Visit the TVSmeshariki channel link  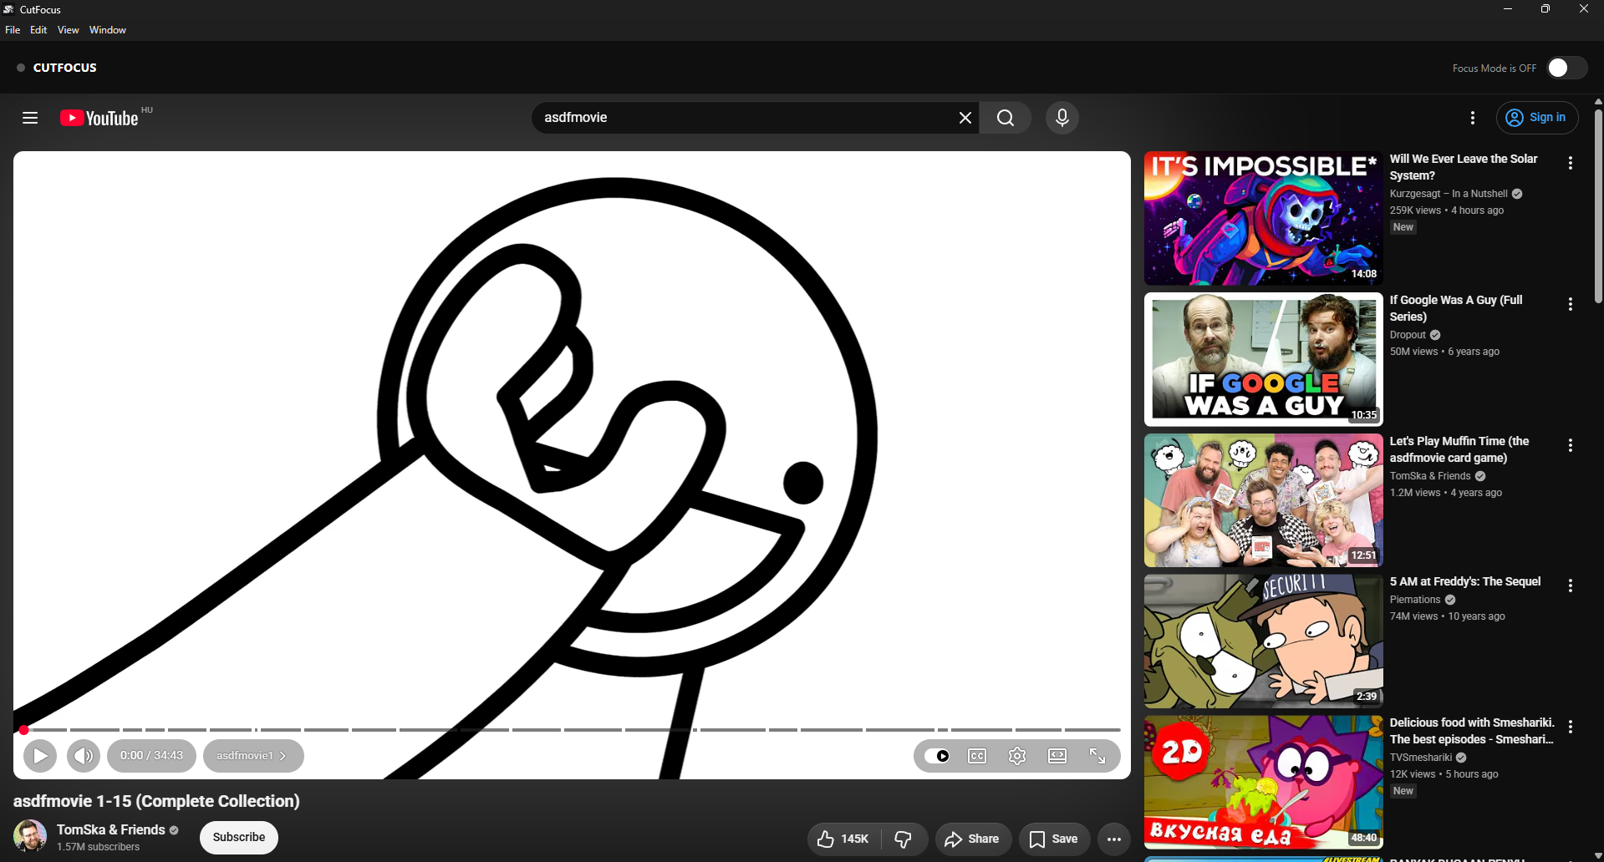tap(1421, 758)
